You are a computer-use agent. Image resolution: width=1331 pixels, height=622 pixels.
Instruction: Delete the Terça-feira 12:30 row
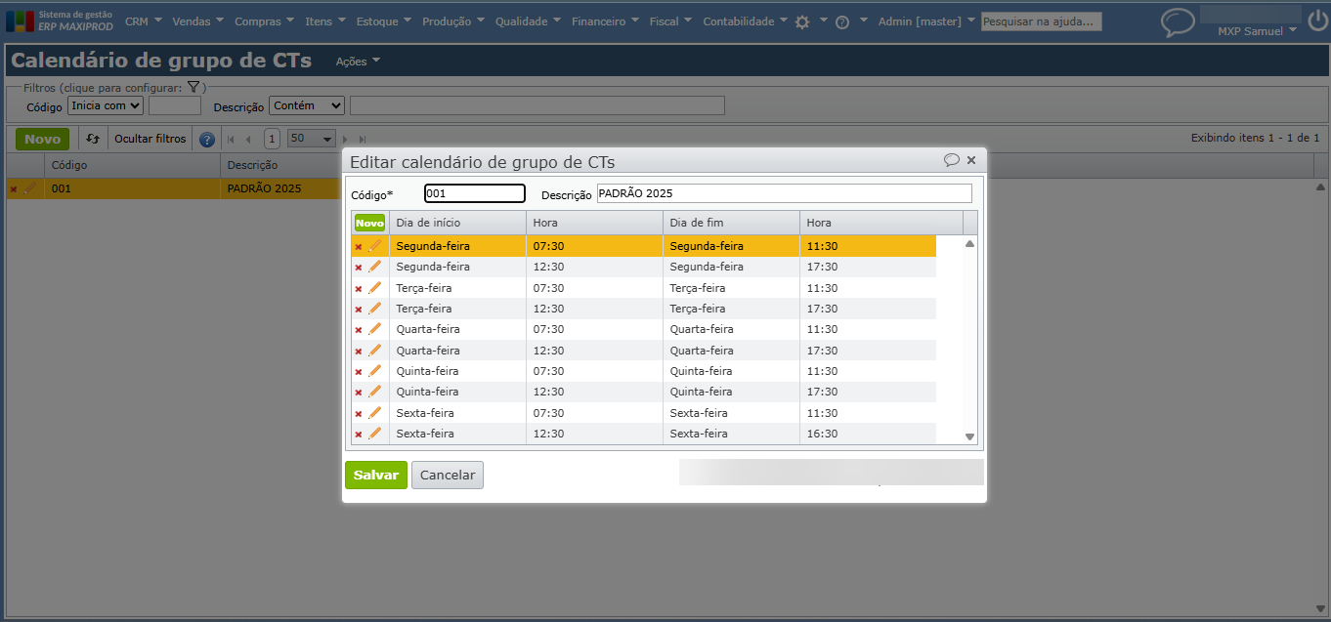pyautogui.click(x=359, y=309)
